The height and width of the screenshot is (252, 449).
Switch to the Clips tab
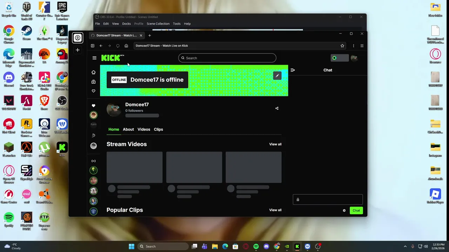[x=159, y=129]
